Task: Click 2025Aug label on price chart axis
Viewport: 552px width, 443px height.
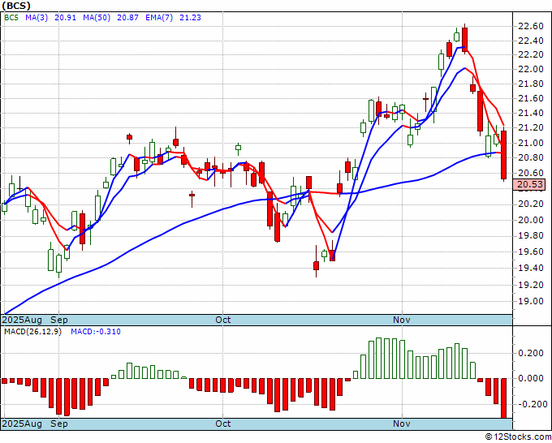Action: [x=22, y=320]
